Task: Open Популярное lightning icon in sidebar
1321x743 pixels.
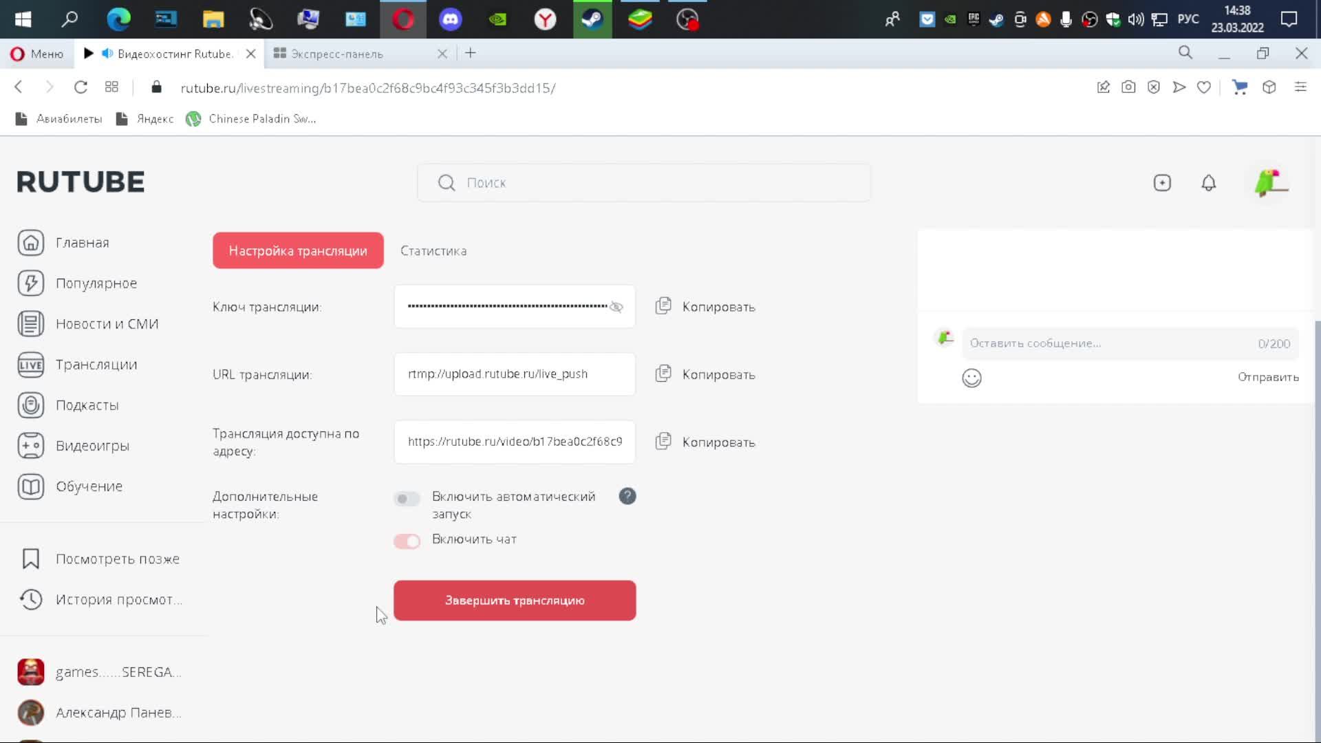Action: pos(31,283)
